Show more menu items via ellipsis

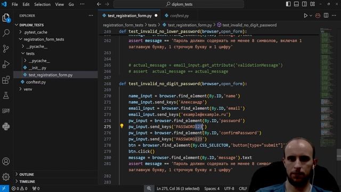(82, 4)
